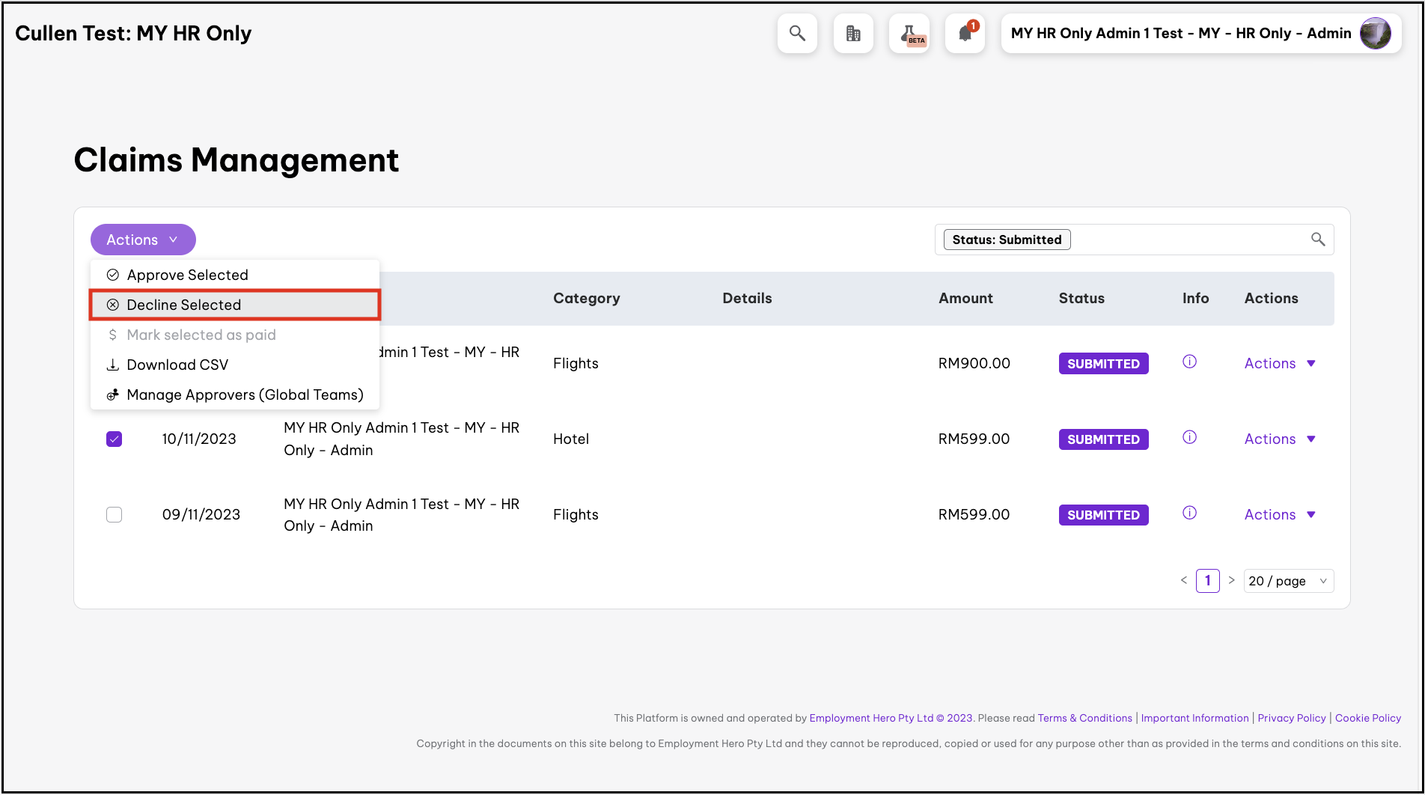Click inside the Status: Submitted filter field

click(x=1183, y=240)
